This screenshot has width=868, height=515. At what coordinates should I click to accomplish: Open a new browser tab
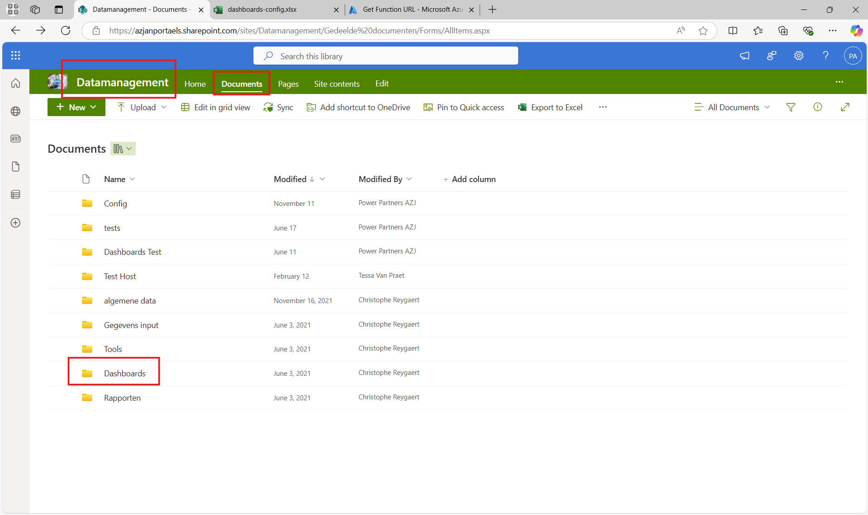[x=492, y=9]
